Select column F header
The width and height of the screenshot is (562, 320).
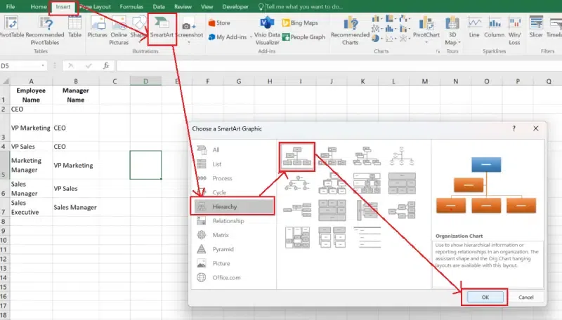(207, 81)
